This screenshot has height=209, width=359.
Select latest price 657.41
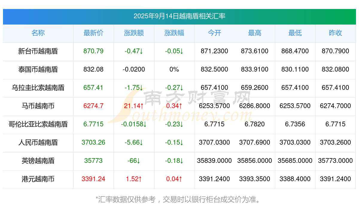tap(93, 88)
